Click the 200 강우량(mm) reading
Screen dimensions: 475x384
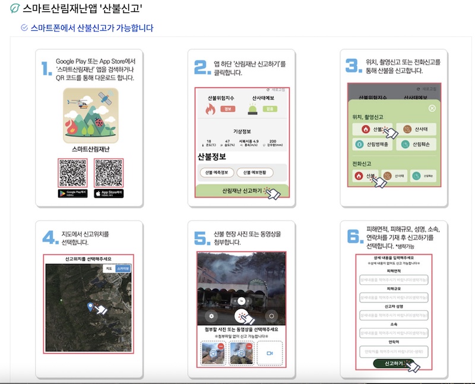tap(273, 143)
